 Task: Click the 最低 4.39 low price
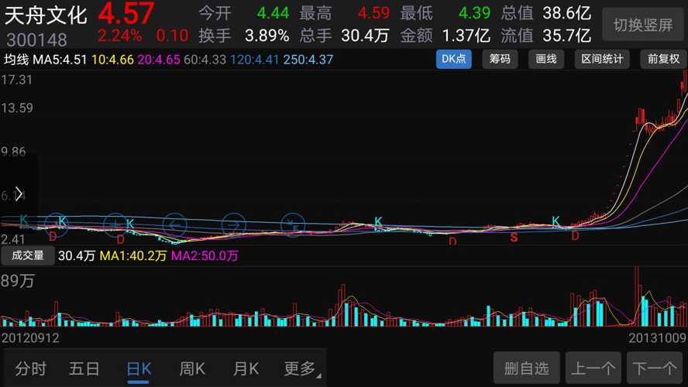(x=474, y=13)
